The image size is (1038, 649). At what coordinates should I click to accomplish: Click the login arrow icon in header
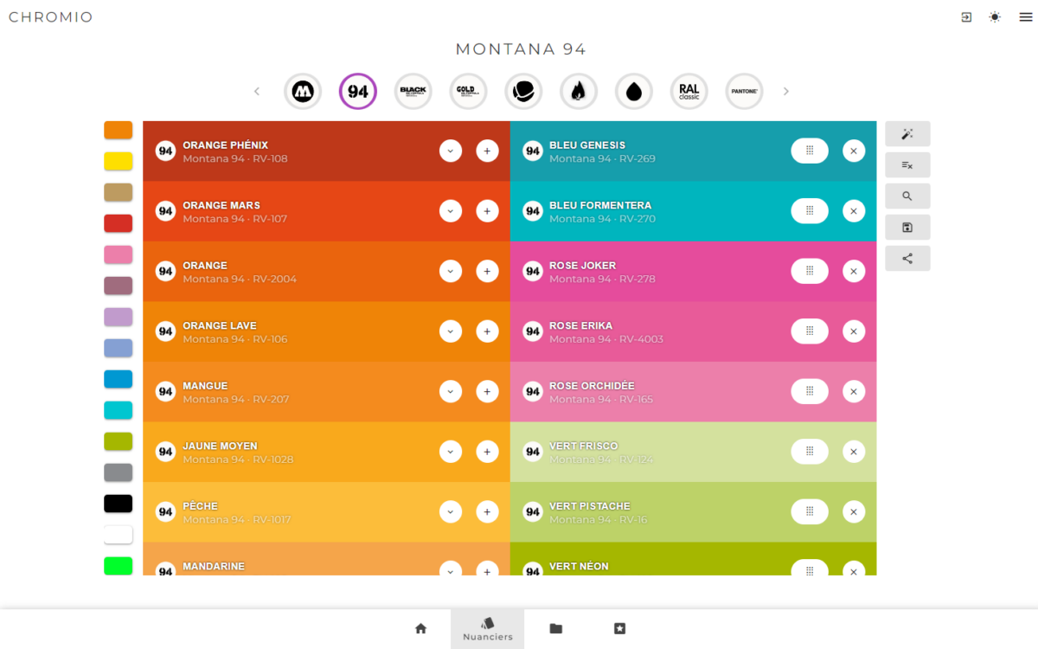point(966,17)
